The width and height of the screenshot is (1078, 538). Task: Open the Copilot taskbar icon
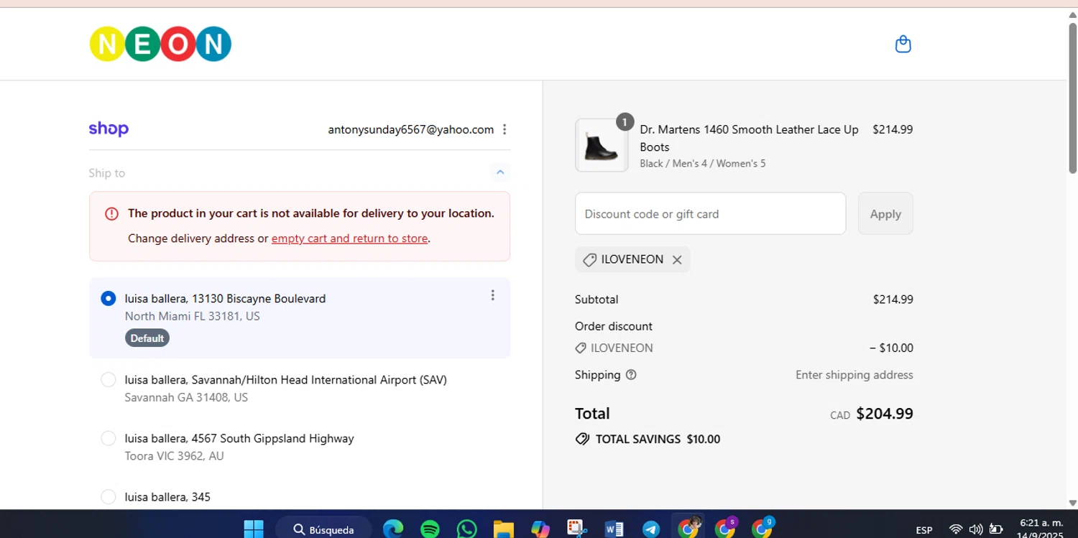tap(540, 529)
